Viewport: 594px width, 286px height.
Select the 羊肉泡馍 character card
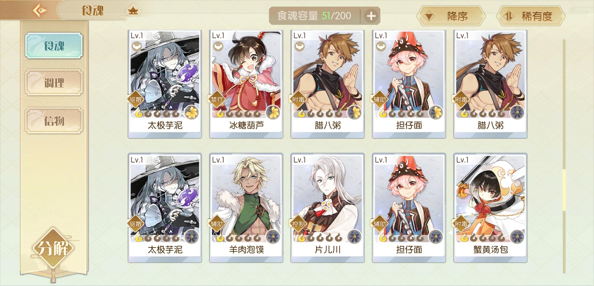coord(246,208)
